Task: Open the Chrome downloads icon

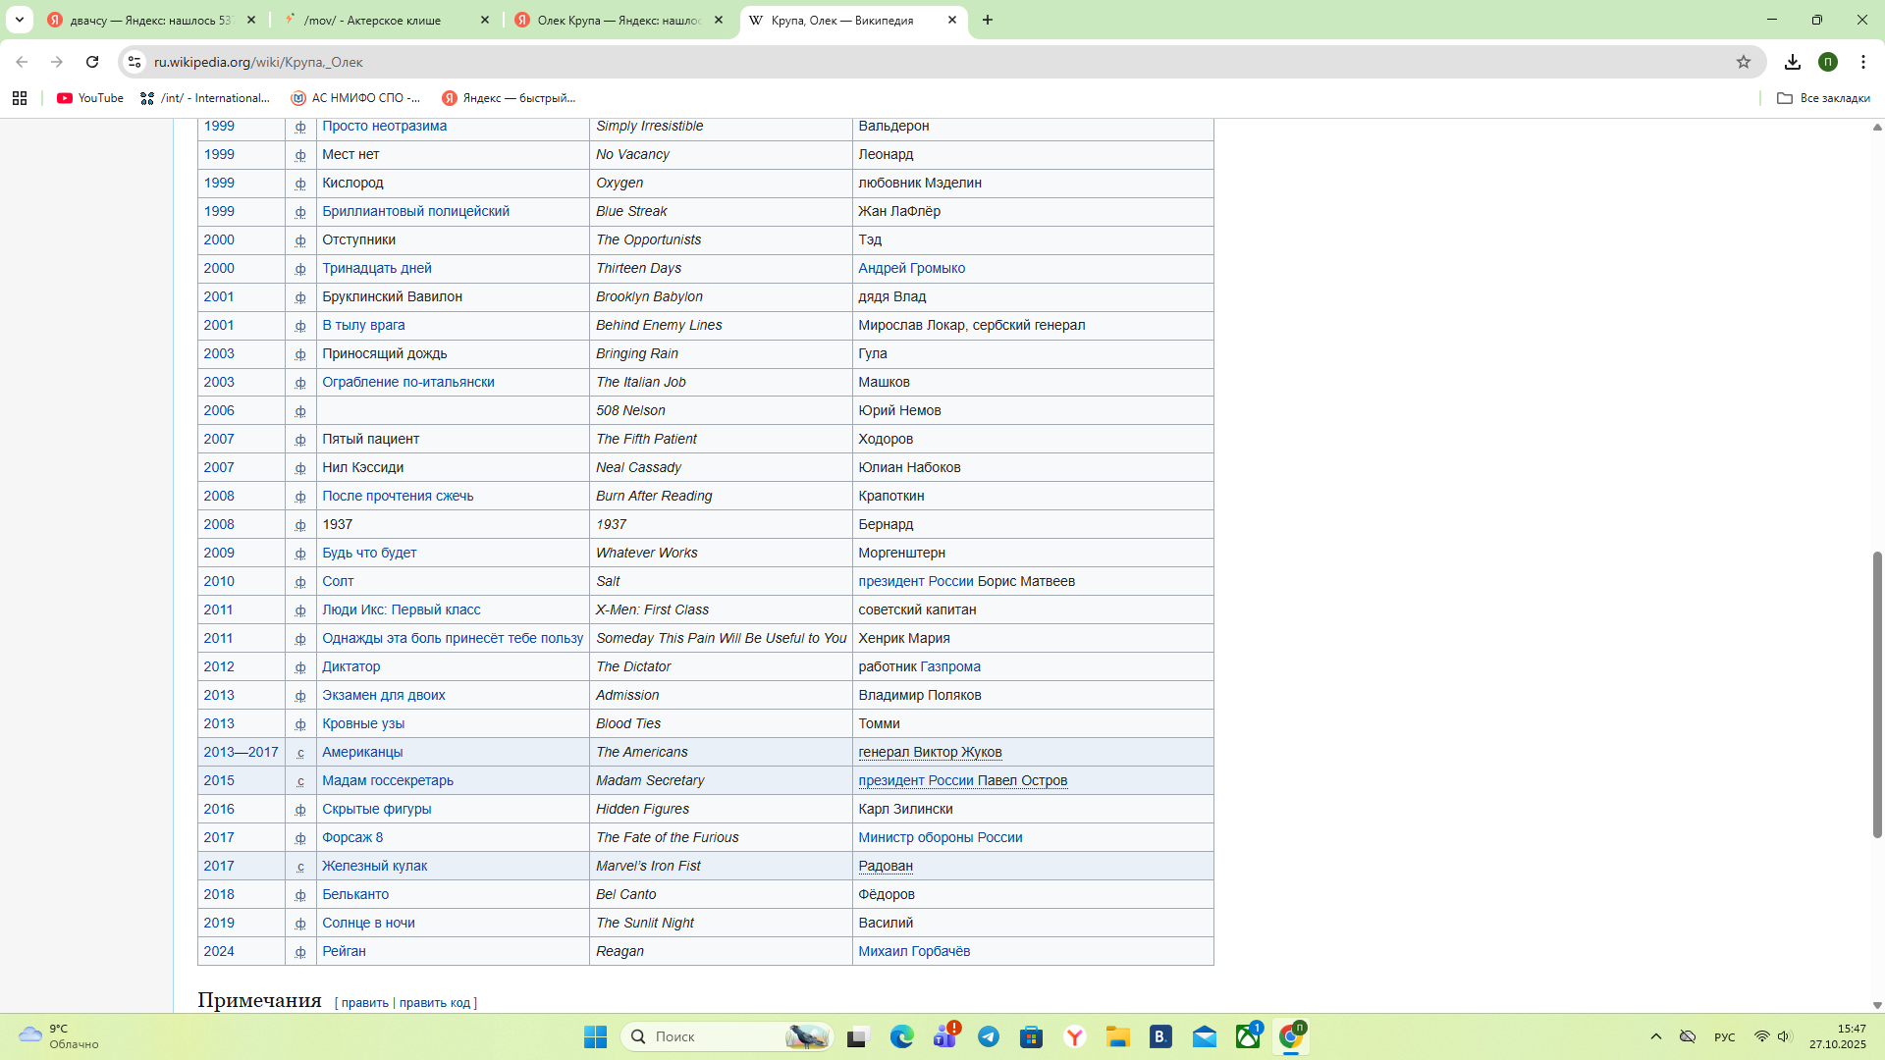Action: click(1793, 62)
